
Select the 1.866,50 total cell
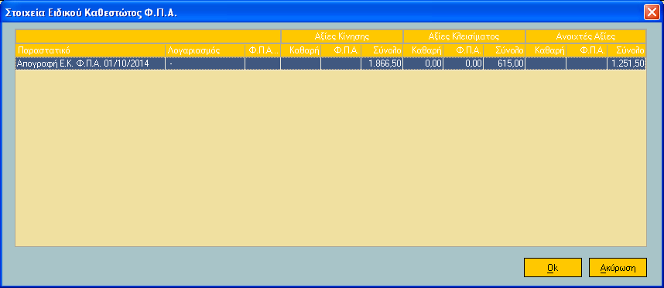point(382,64)
